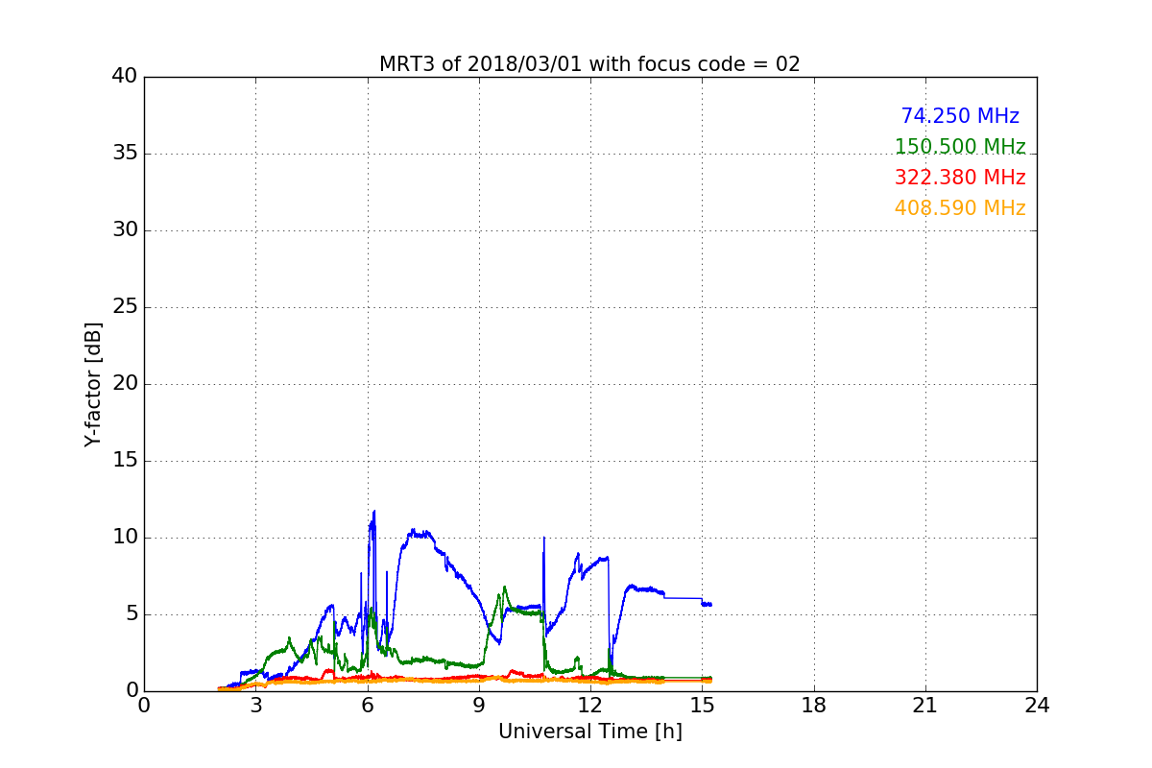Viewport: 1152px width, 768px height.
Task: Select the green 150.500 MHz legend label
Action: pos(960,147)
